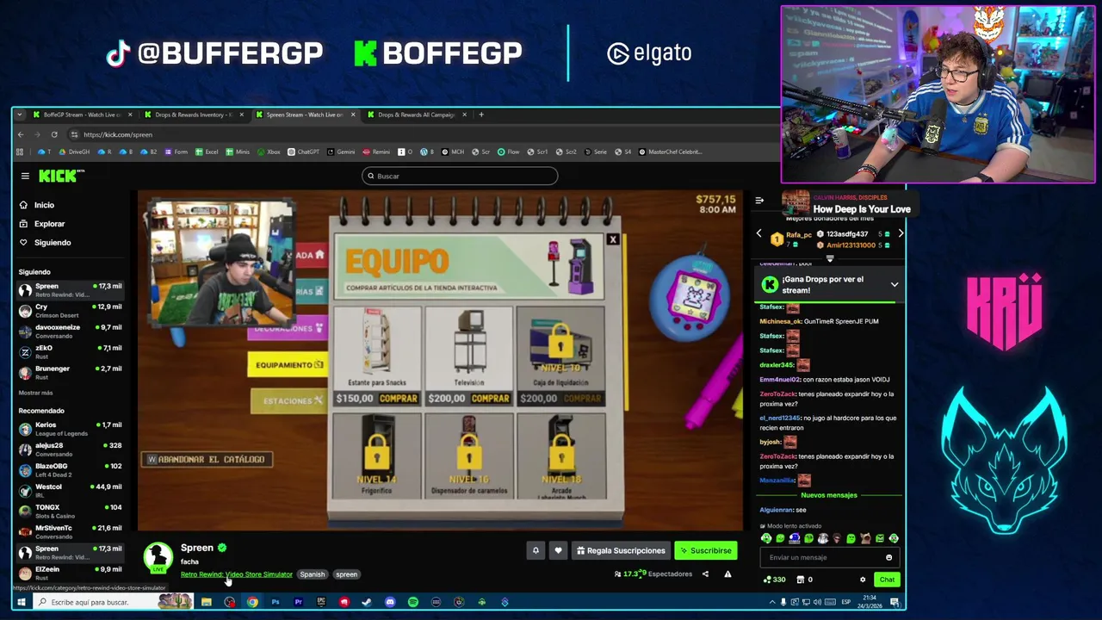Click Spreen's profile avatar
Viewport: 1102px width, 620px height.
coord(158,556)
